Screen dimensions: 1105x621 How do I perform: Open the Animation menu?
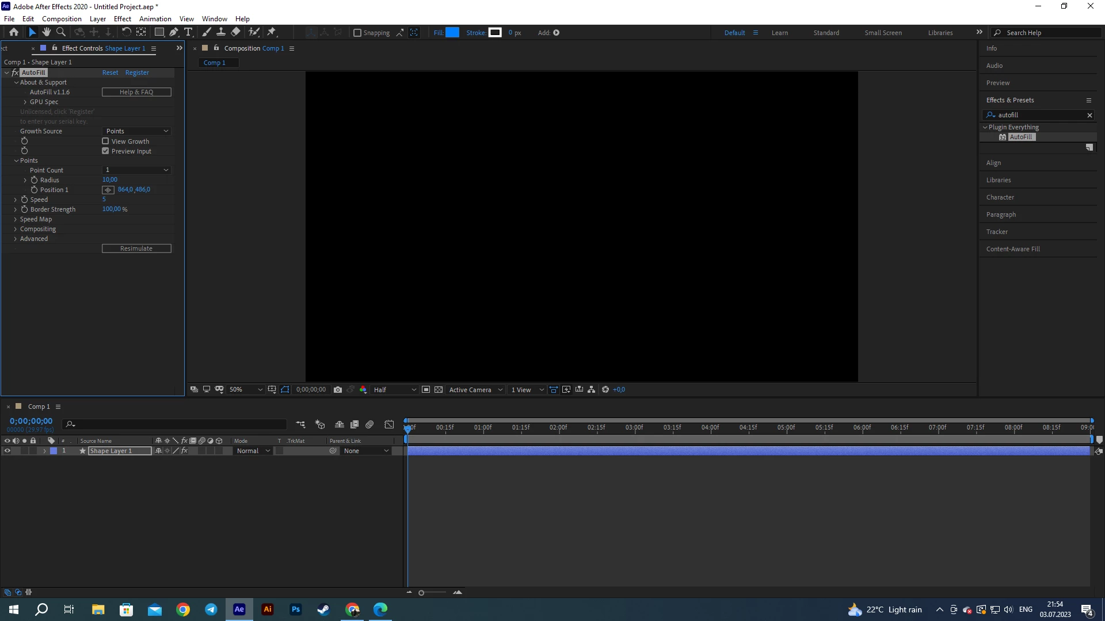click(x=155, y=19)
